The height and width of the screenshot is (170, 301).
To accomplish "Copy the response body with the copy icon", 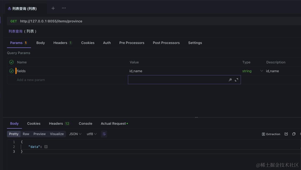I will [x=294, y=134].
